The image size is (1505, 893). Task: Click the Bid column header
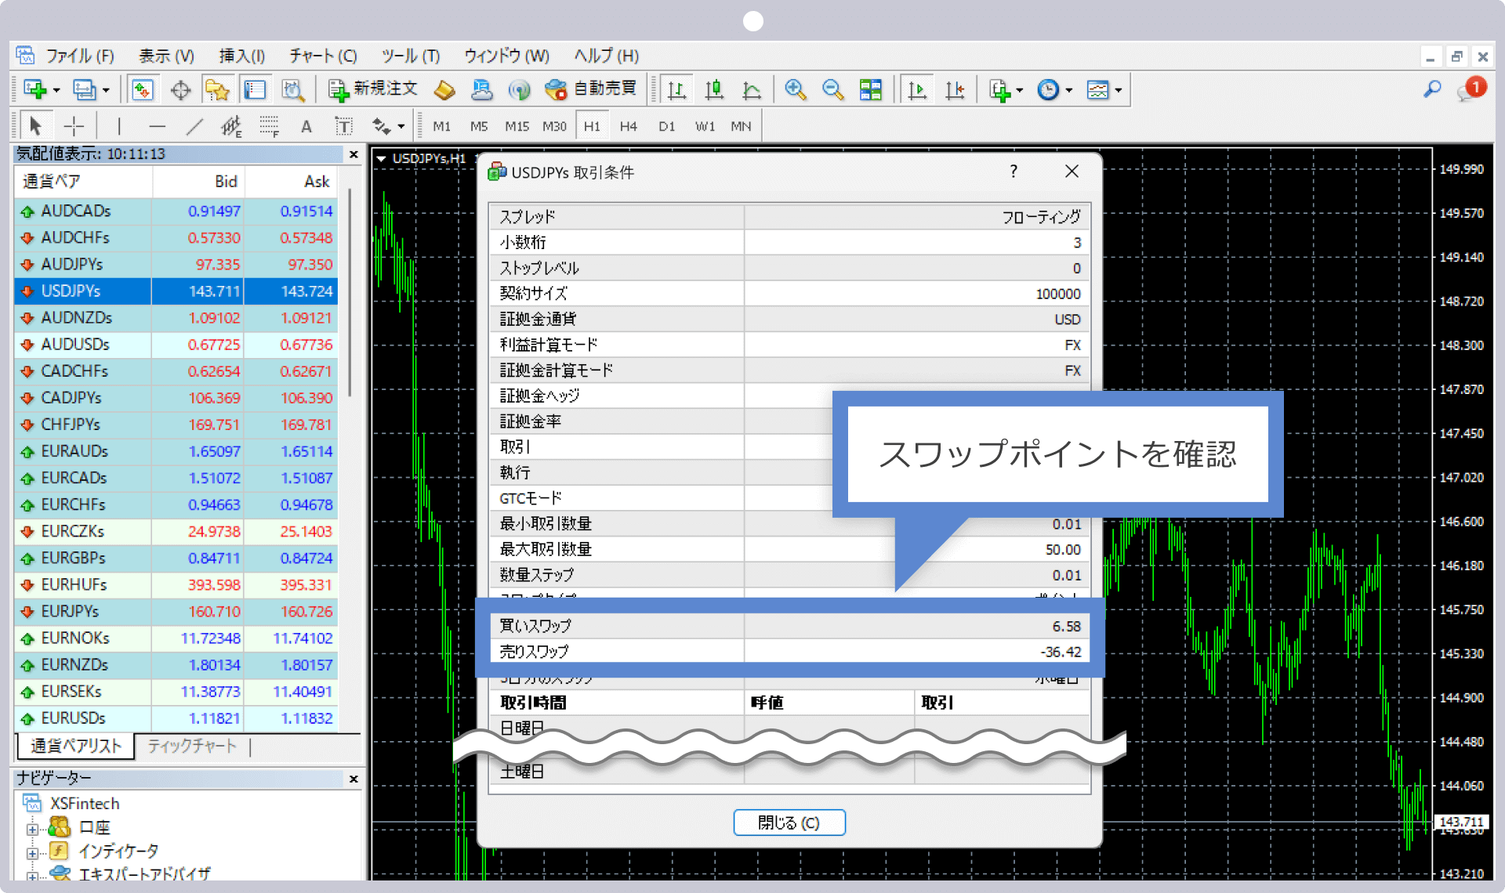(x=198, y=181)
